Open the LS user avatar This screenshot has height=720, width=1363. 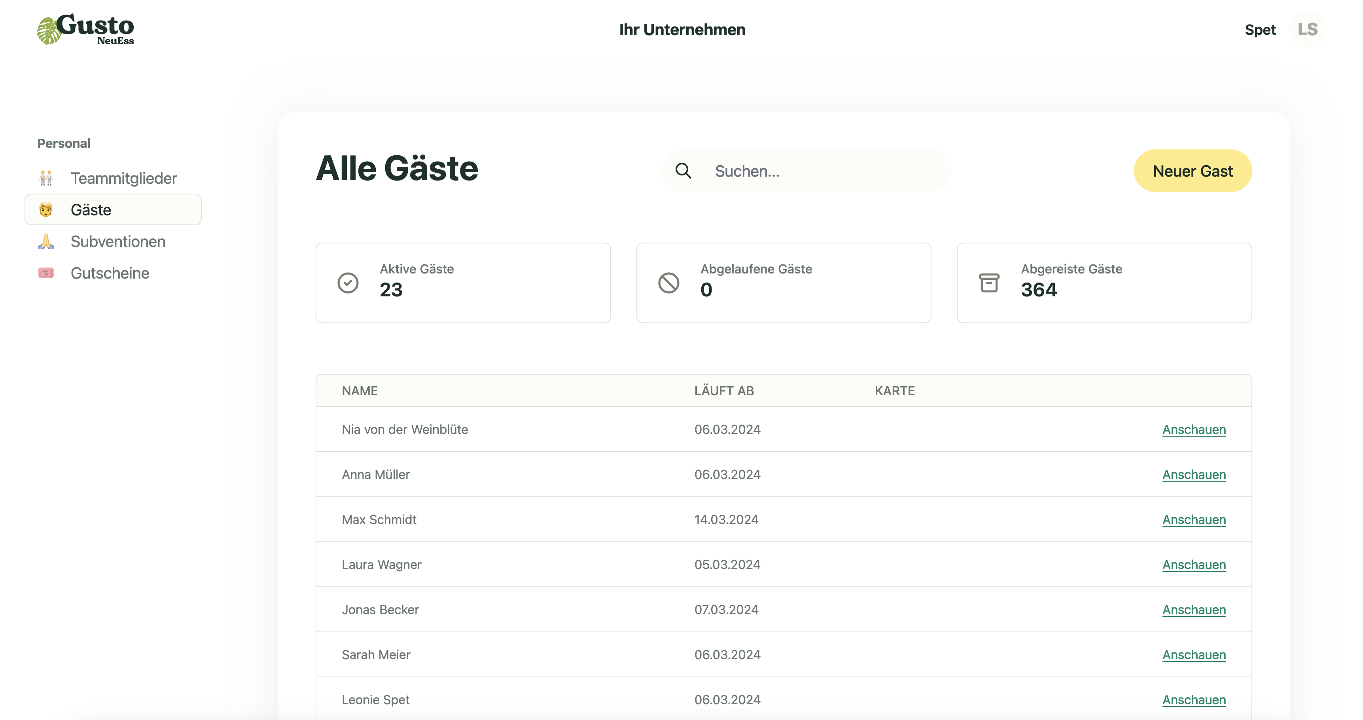[1307, 30]
